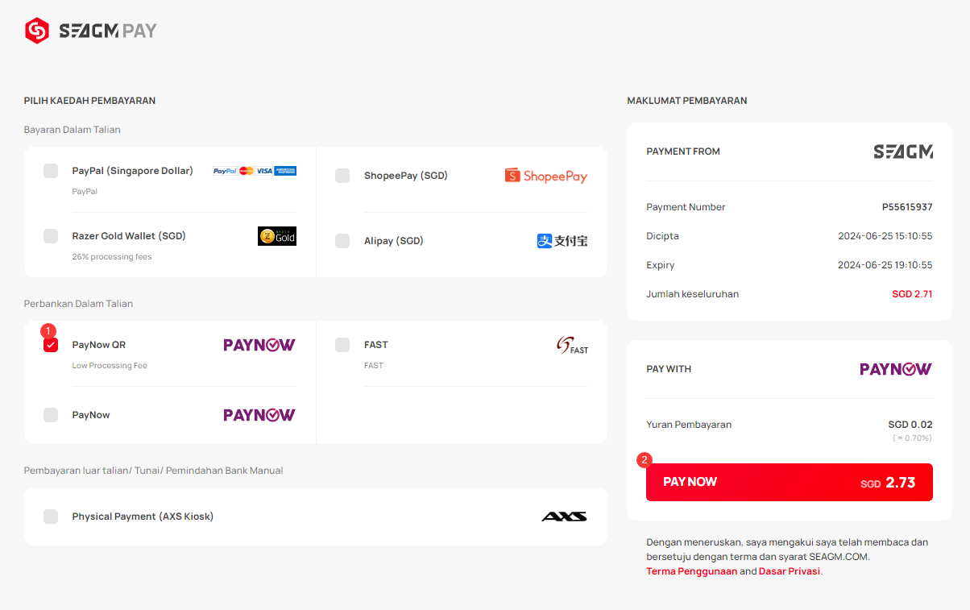The height and width of the screenshot is (610, 970).
Task: Select the Alipay (SGD) checkbox
Action: tap(342, 241)
